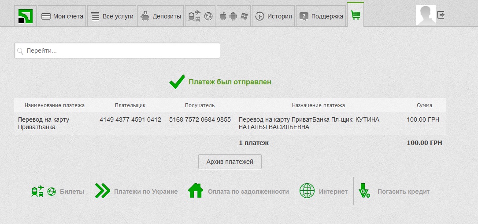
Task: Open the shopping cart tab
Action: [355, 15]
